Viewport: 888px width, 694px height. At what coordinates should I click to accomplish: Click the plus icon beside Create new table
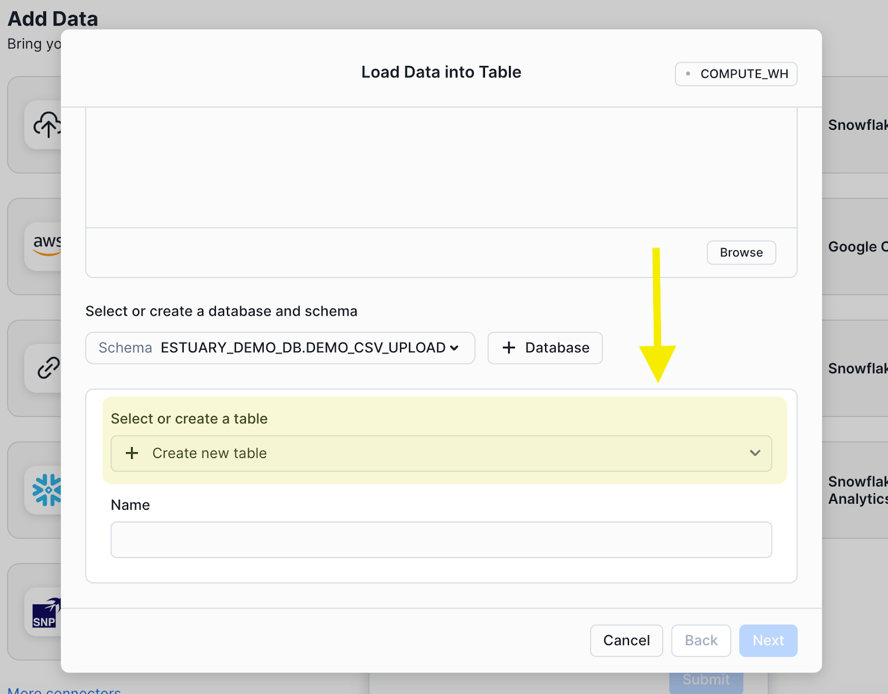[x=132, y=453]
